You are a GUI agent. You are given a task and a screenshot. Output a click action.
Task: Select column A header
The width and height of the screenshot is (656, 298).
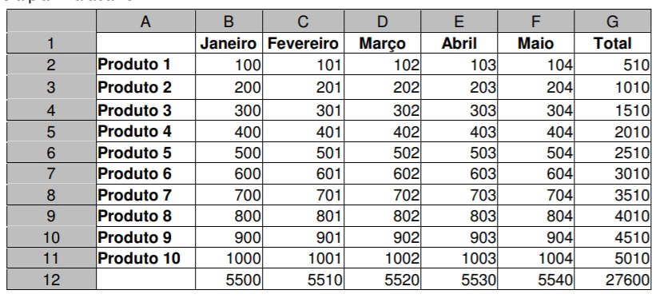145,21
